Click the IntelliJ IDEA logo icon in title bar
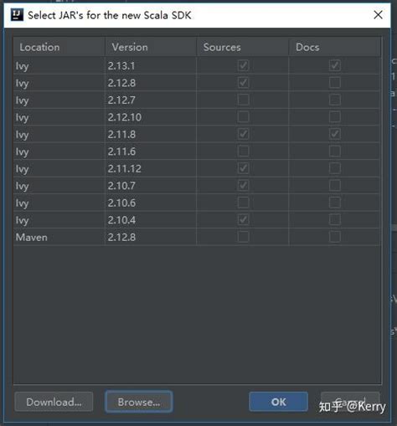397x426 pixels. [x=17, y=15]
